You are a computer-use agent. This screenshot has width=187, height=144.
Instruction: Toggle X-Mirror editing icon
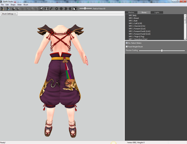tap(47, 8)
